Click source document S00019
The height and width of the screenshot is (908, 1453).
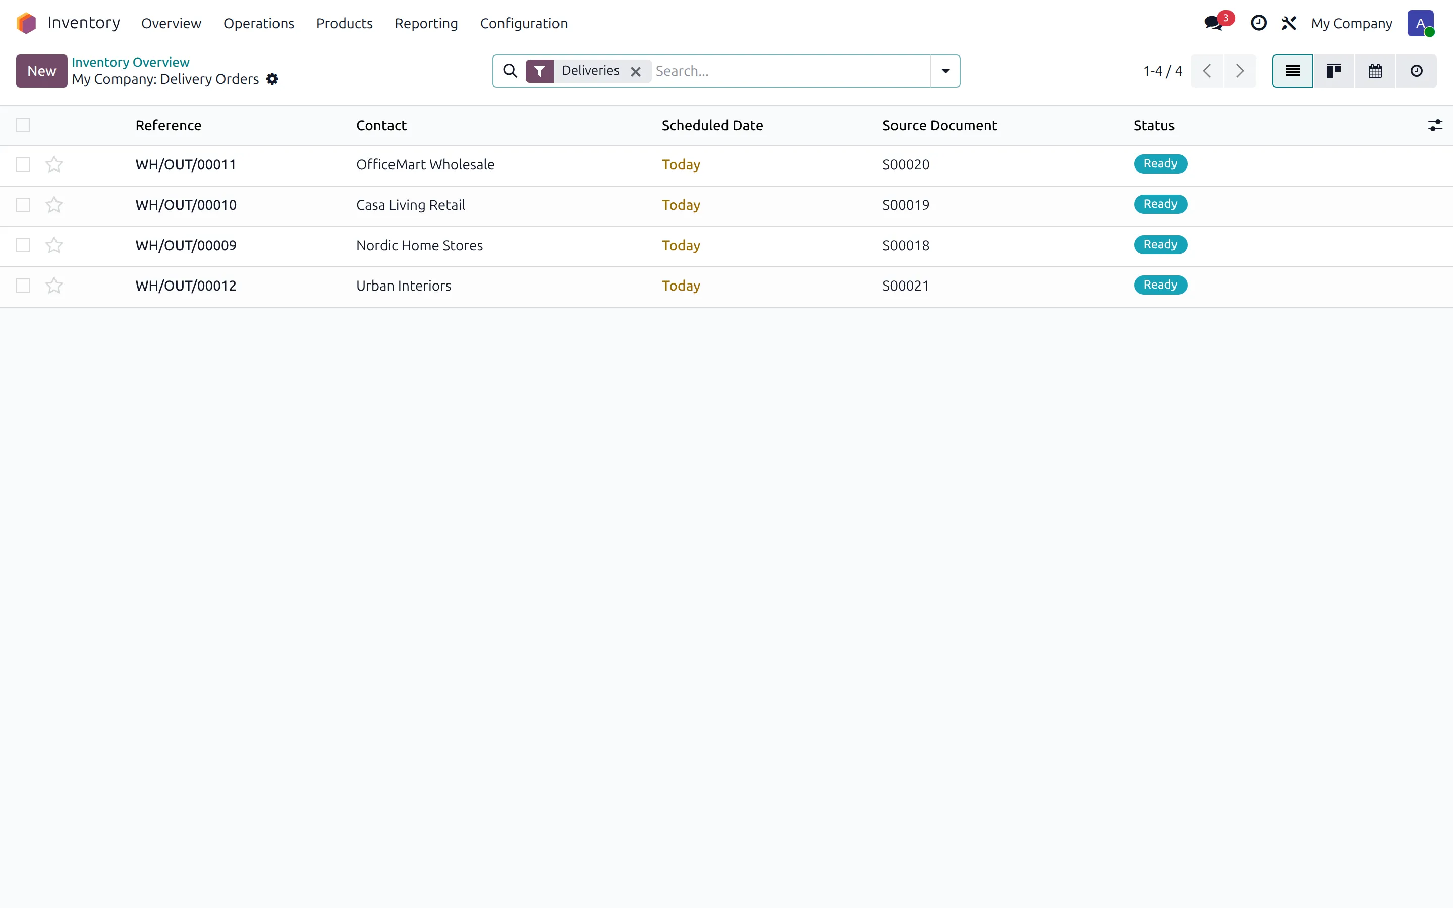point(906,205)
